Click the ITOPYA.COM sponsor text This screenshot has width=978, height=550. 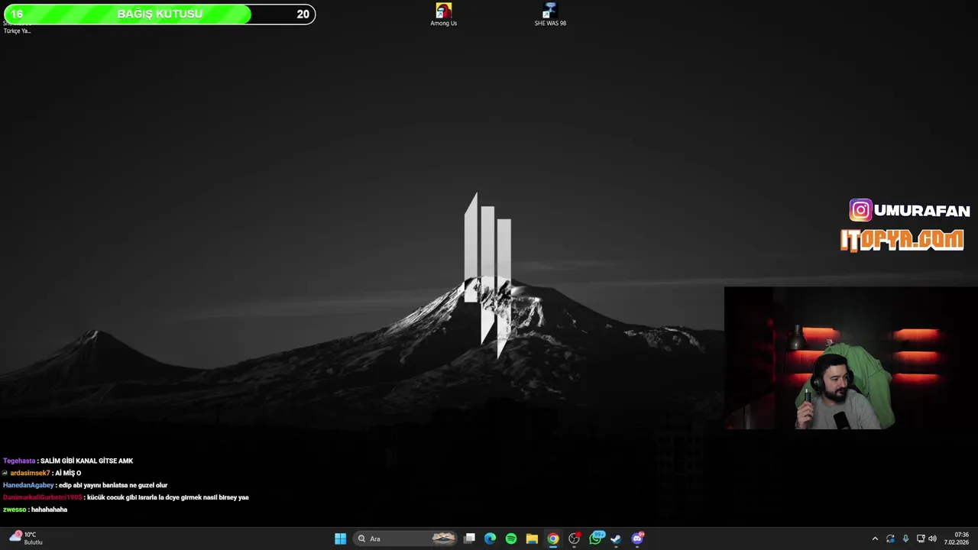point(902,240)
